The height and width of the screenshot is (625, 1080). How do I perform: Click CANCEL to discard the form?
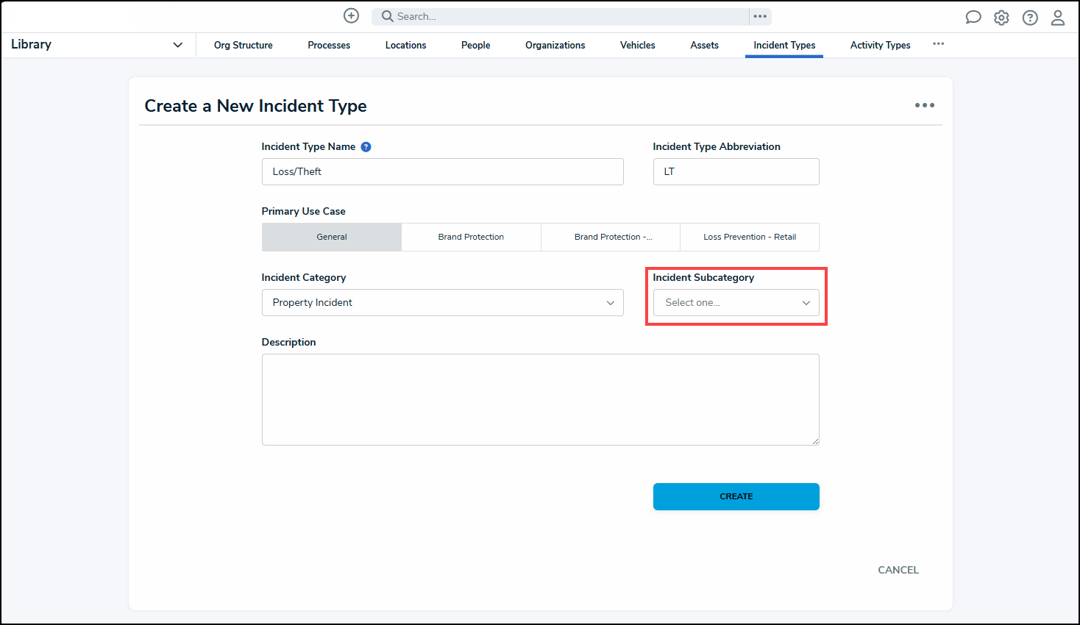coord(898,570)
